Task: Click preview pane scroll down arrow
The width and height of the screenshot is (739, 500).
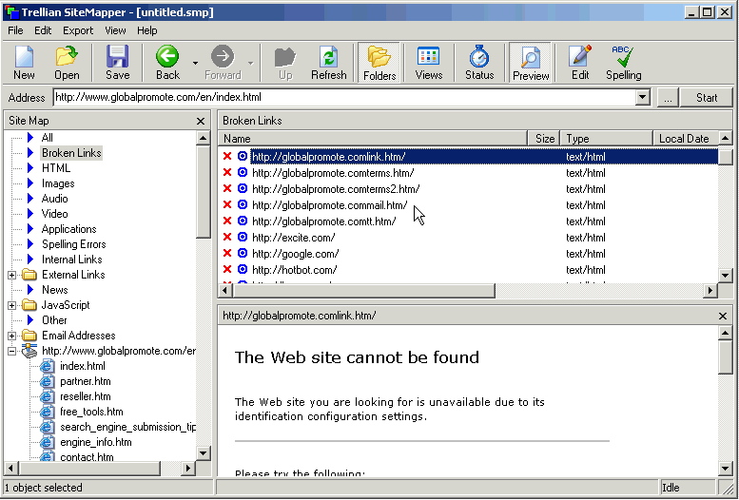Action: (x=725, y=469)
